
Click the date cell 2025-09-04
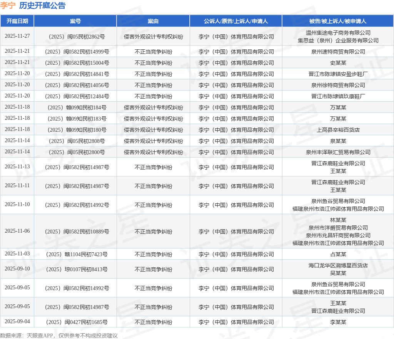point(17,322)
